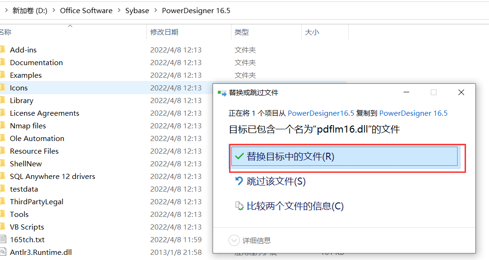This screenshot has width=489, height=260.
Task: Navigate to Sybase breadcrumb
Action: [137, 11]
